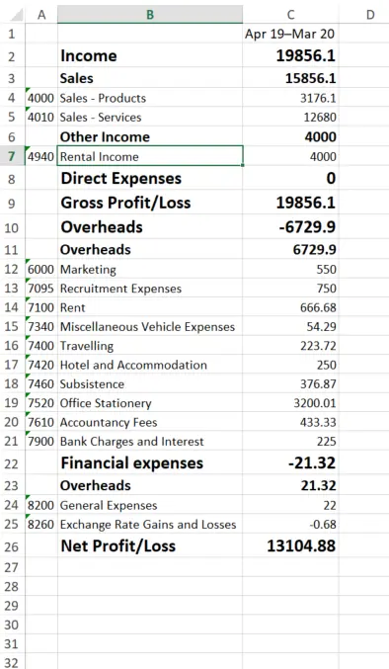Click 'Miscellaneous Vehicle Expenses' cell
The width and height of the screenshot is (389, 669).
pos(150,327)
